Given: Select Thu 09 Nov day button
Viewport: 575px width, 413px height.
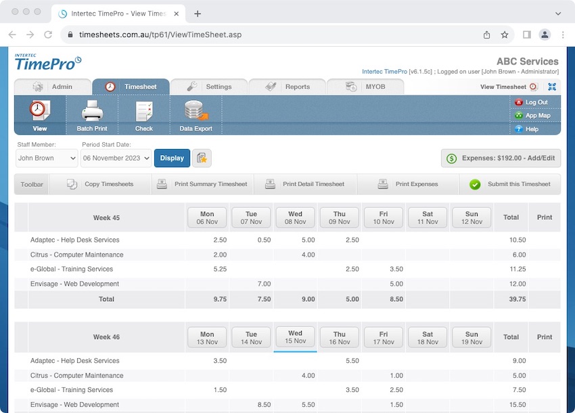Looking at the screenshot, I should 340,218.
